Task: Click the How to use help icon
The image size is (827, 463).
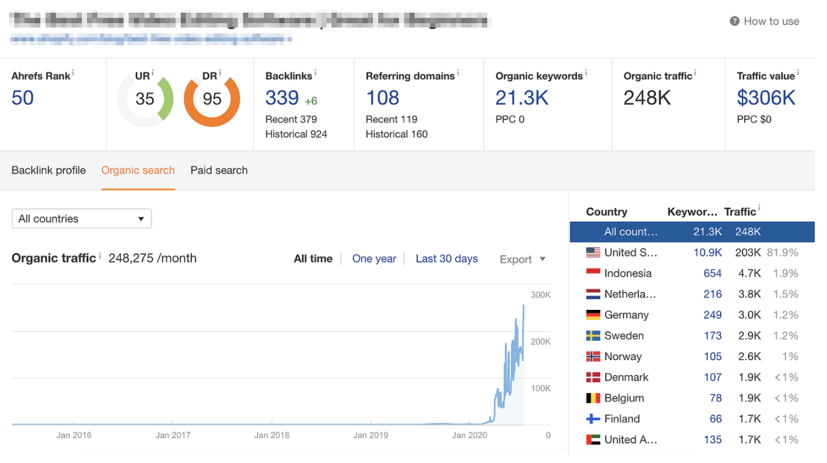Action: pos(734,21)
